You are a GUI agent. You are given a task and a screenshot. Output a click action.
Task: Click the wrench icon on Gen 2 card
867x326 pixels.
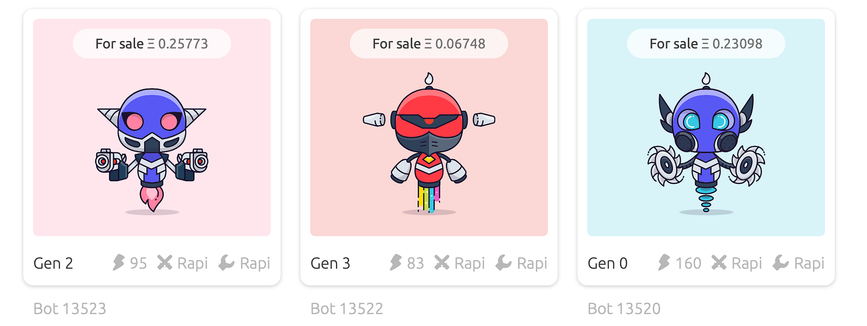(x=227, y=263)
